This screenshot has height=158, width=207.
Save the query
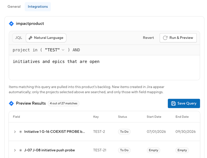pyautogui.click(x=184, y=103)
